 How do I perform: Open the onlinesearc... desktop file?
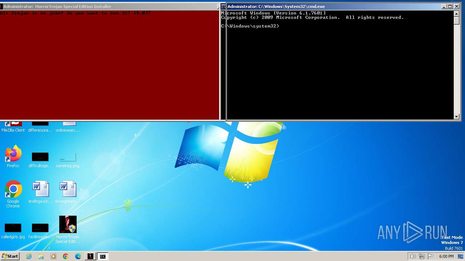coord(68,127)
